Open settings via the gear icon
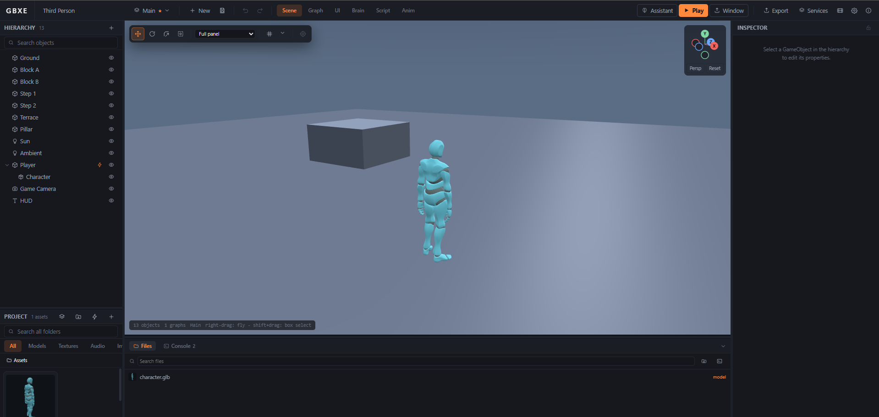Image resolution: width=879 pixels, height=417 pixels. point(854,11)
